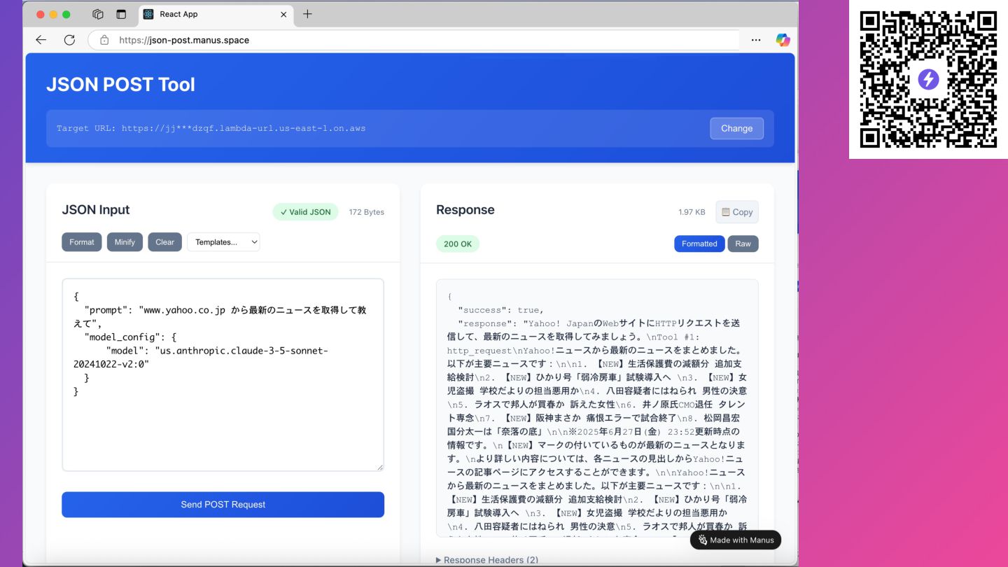
Task: Copy the response with Copy button
Action: click(736, 212)
